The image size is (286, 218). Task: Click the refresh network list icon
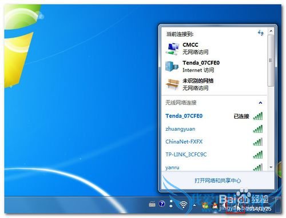coord(261,33)
